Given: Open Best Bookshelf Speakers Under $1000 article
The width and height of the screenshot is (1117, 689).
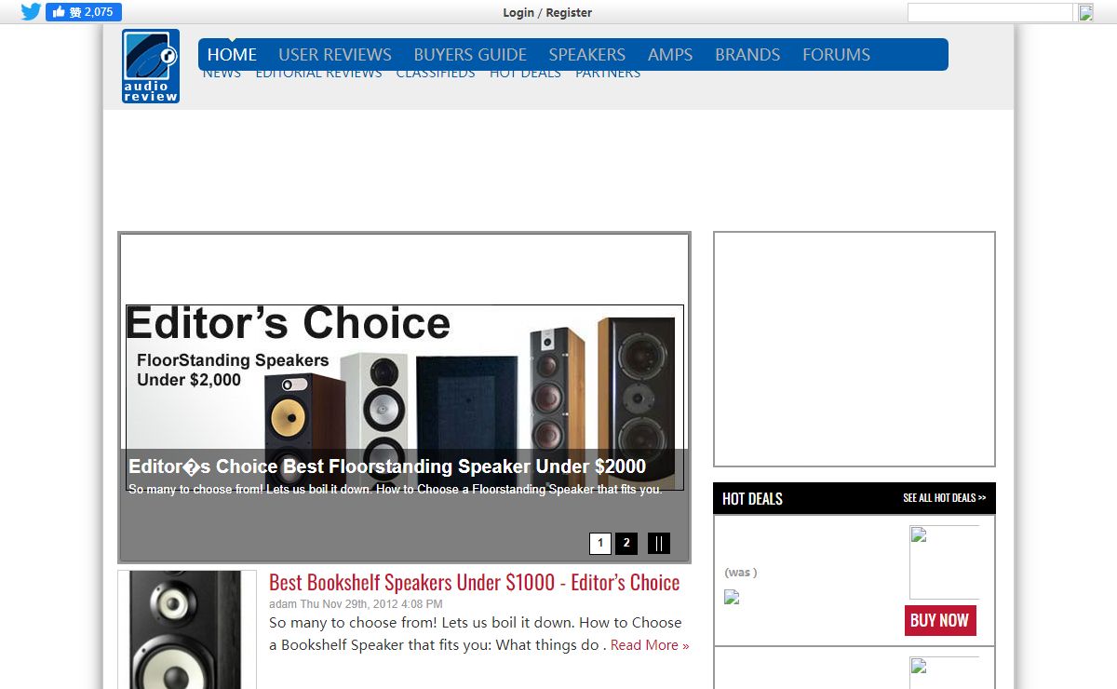Looking at the screenshot, I should [x=475, y=583].
